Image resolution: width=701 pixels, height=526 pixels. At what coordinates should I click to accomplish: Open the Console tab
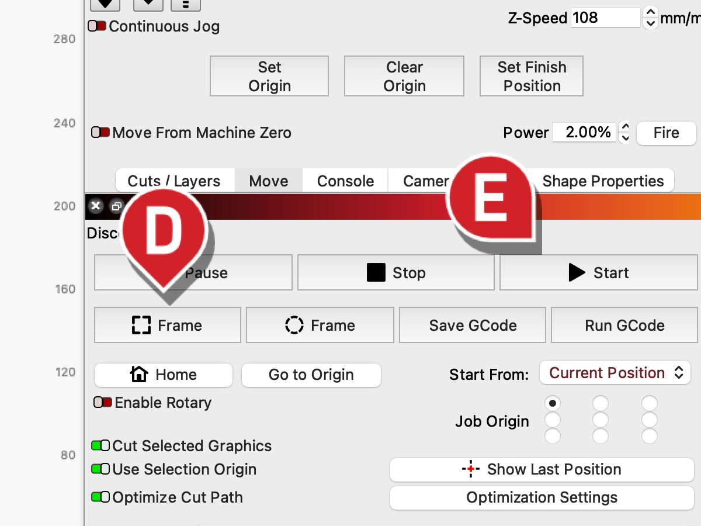click(x=345, y=181)
